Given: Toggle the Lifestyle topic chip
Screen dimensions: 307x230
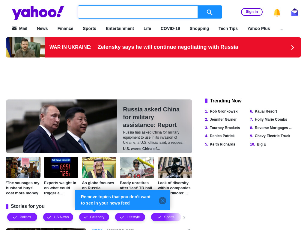Looking at the screenshot, I should coord(130,217).
